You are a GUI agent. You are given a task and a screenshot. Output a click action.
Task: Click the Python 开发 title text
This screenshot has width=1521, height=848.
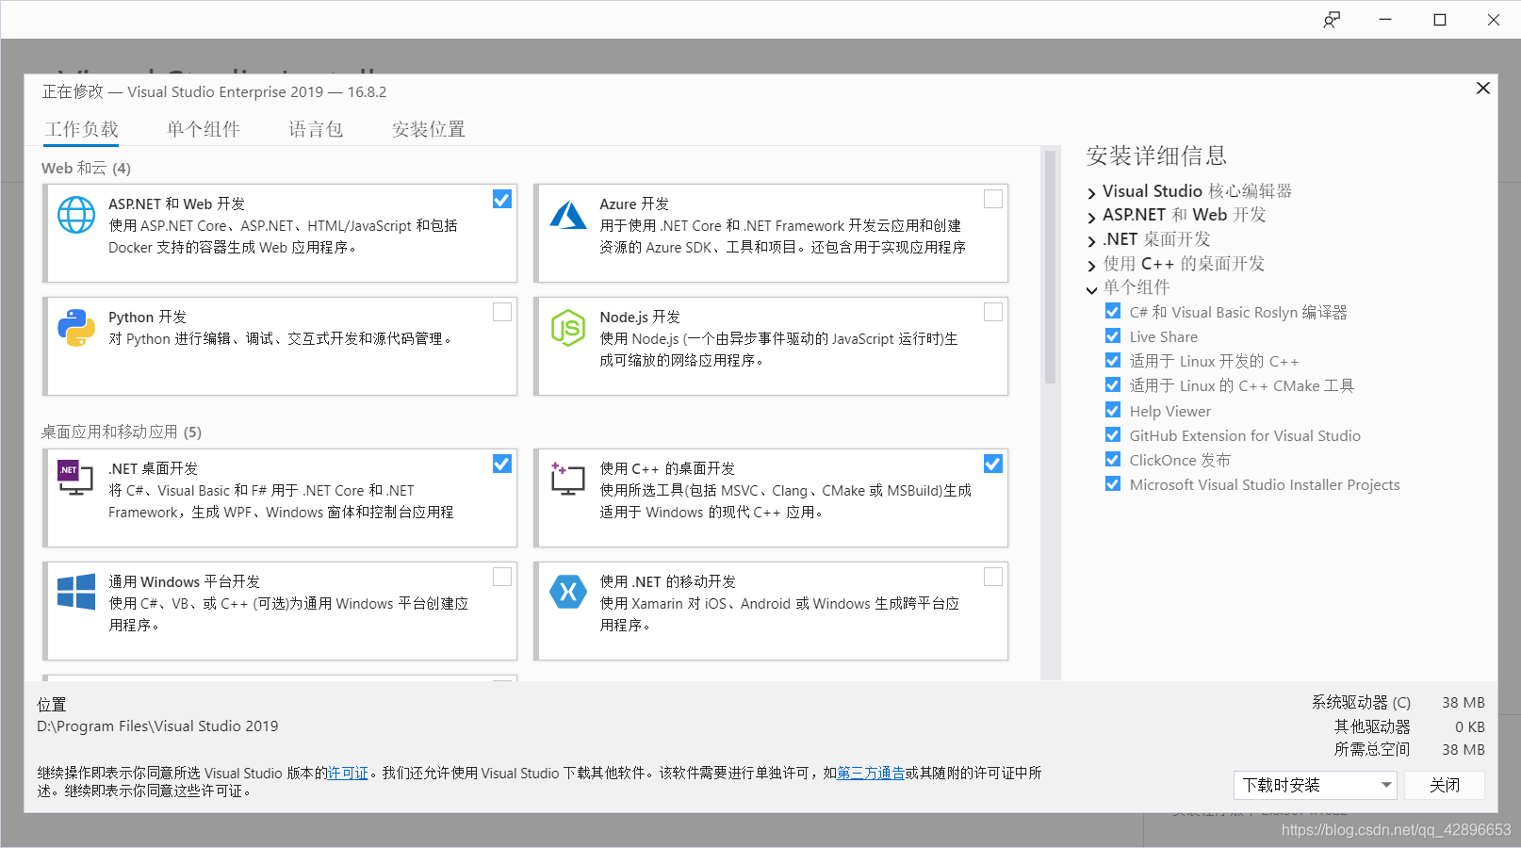(147, 317)
